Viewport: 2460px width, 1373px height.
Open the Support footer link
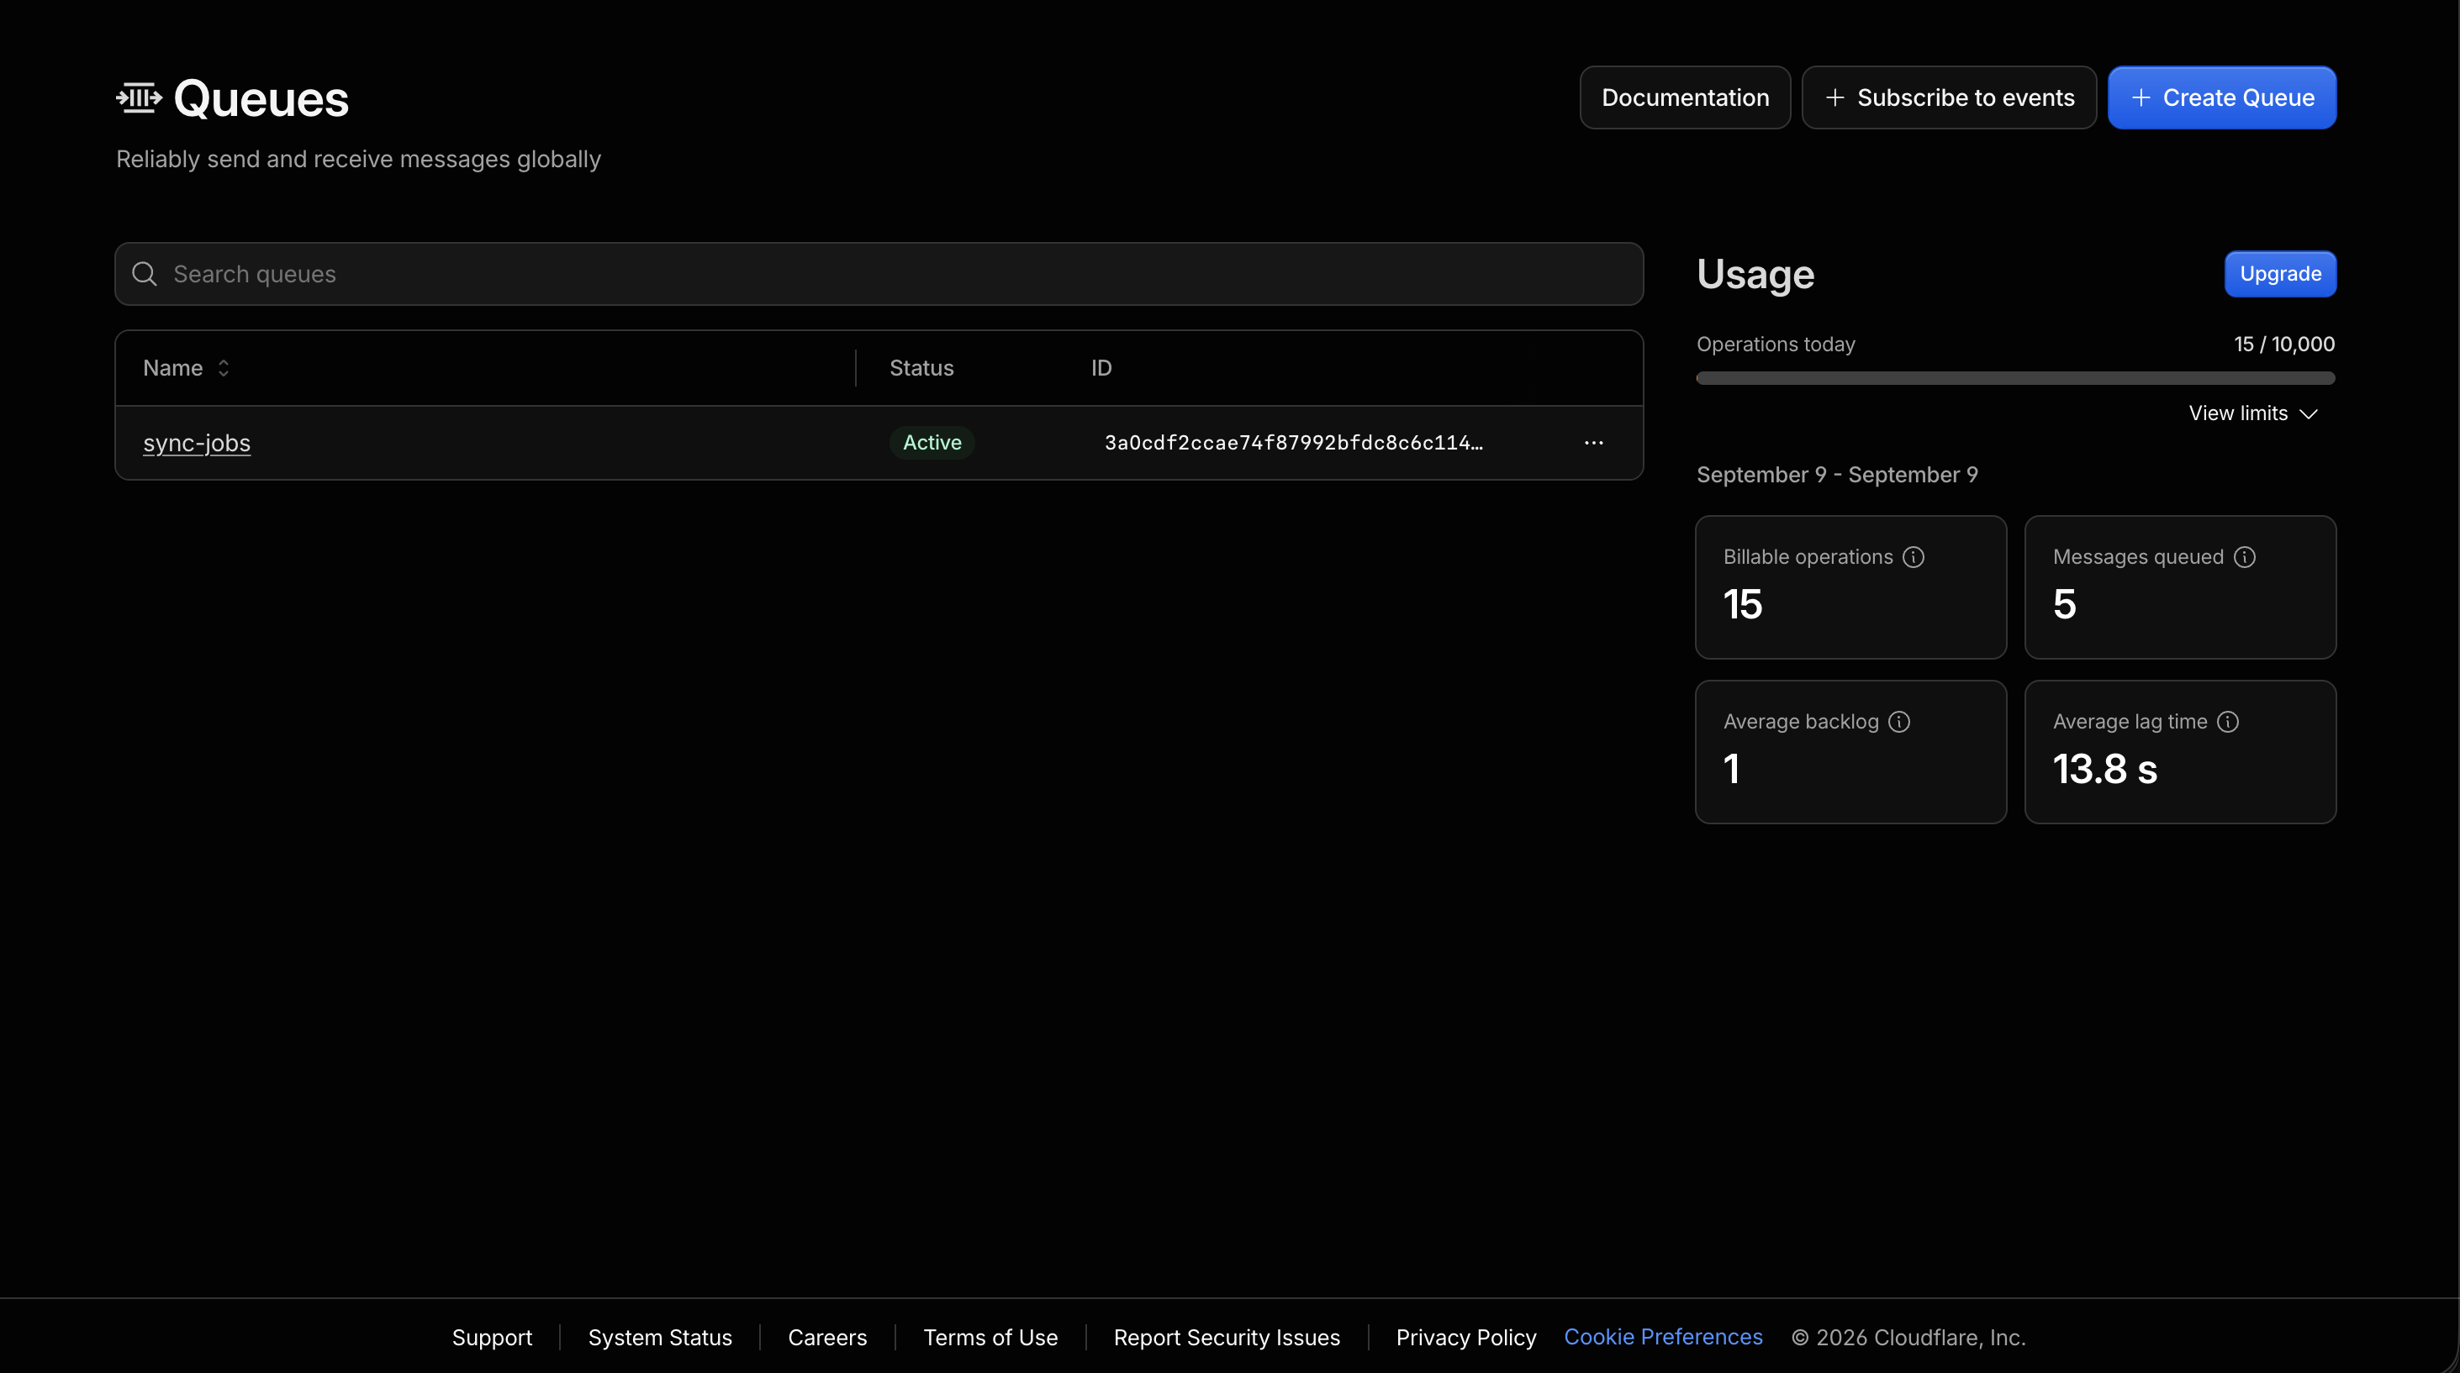492,1337
